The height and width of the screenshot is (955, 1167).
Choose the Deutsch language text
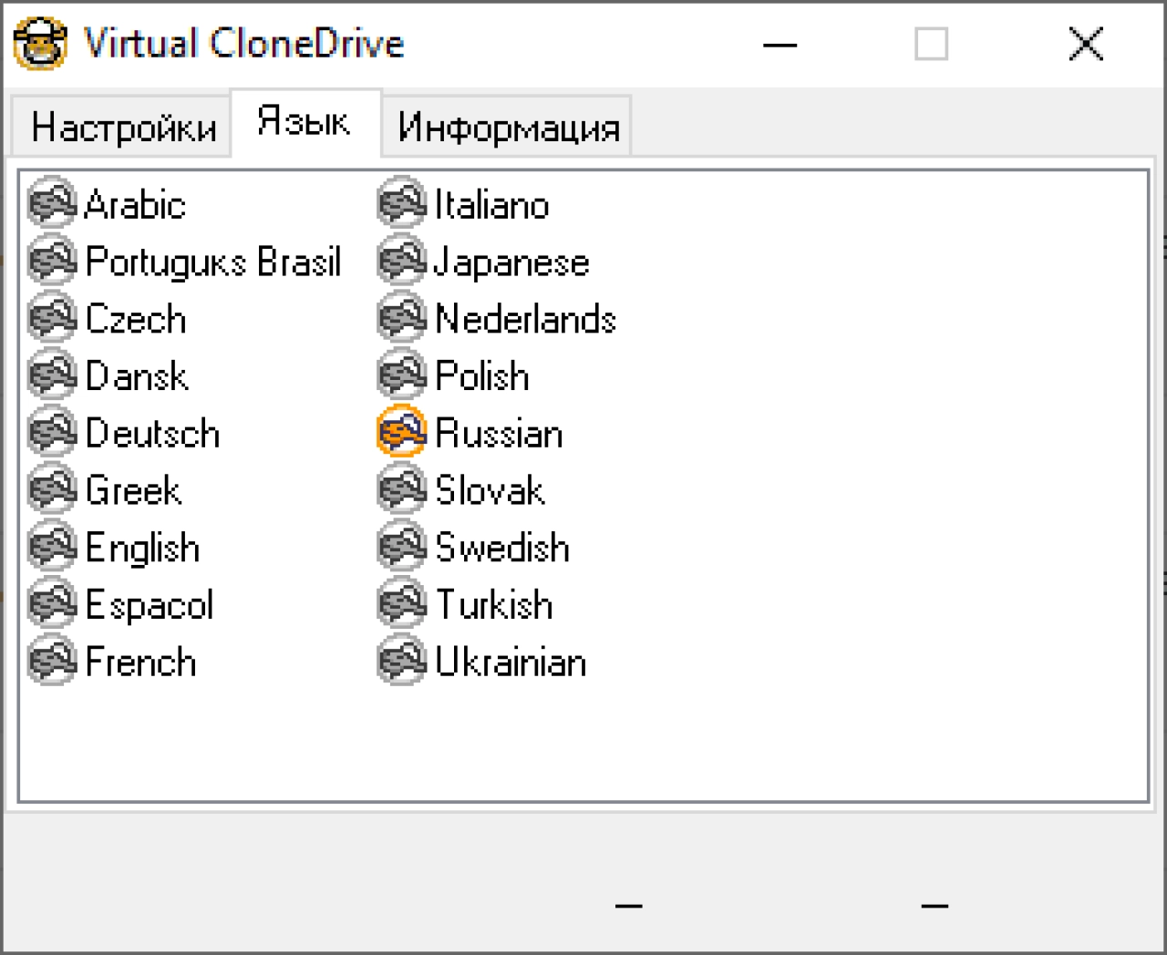[x=152, y=434]
